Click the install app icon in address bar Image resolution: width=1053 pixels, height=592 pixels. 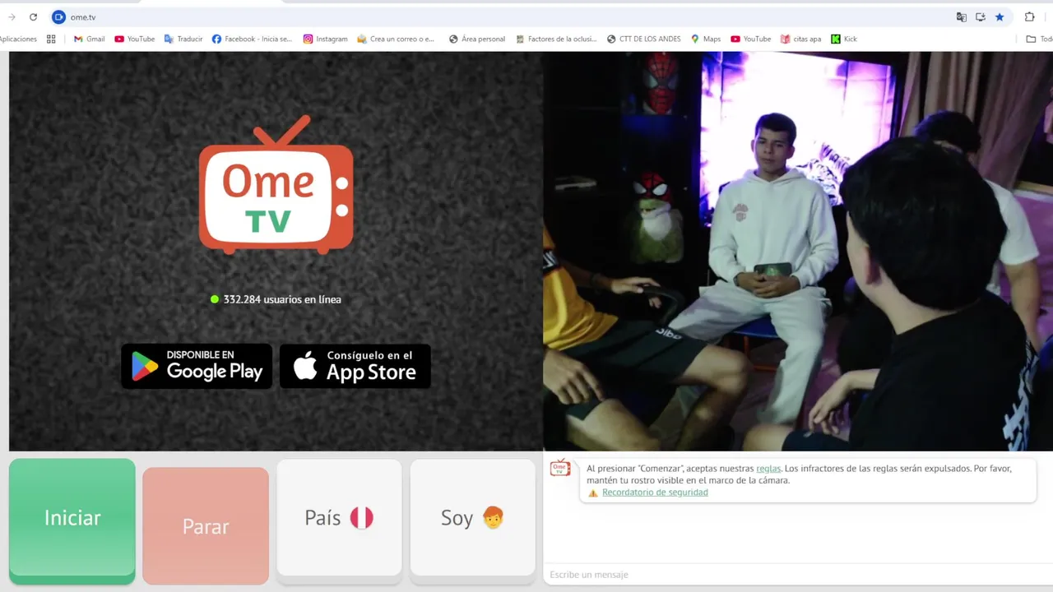pyautogui.click(x=981, y=16)
